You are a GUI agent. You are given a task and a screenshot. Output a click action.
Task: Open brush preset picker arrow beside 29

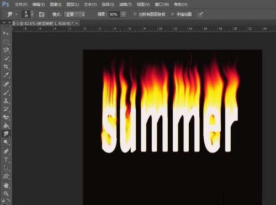tap(32, 14)
